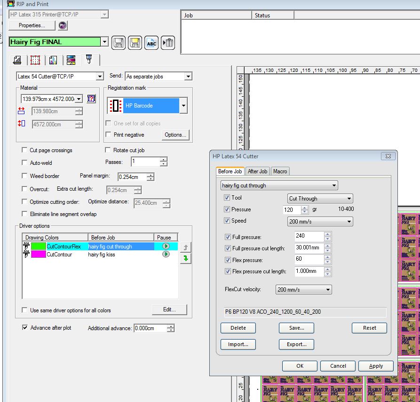Screen dimensions: 420x402
Task: Click the knife icon beside CutContour
Action: 26,254
